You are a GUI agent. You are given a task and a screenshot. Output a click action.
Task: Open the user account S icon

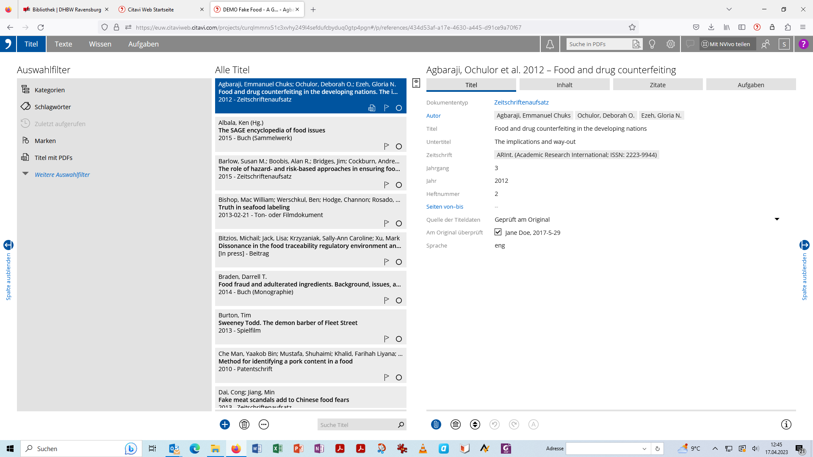coord(784,44)
